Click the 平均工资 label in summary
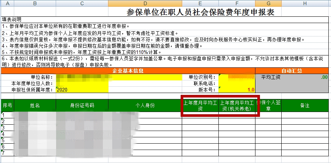This screenshot has width=331, height=163. 271,77
